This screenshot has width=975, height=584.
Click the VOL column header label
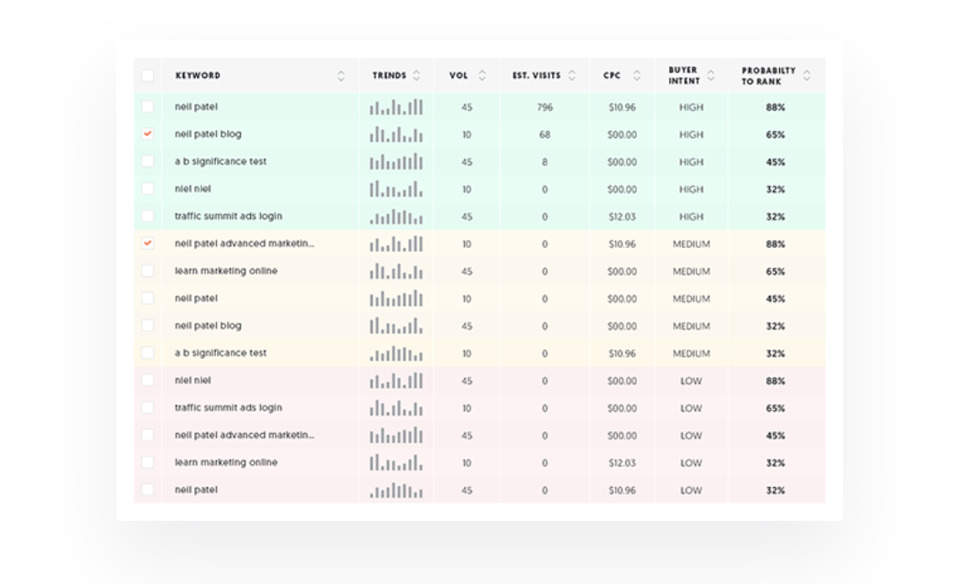click(x=459, y=76)
